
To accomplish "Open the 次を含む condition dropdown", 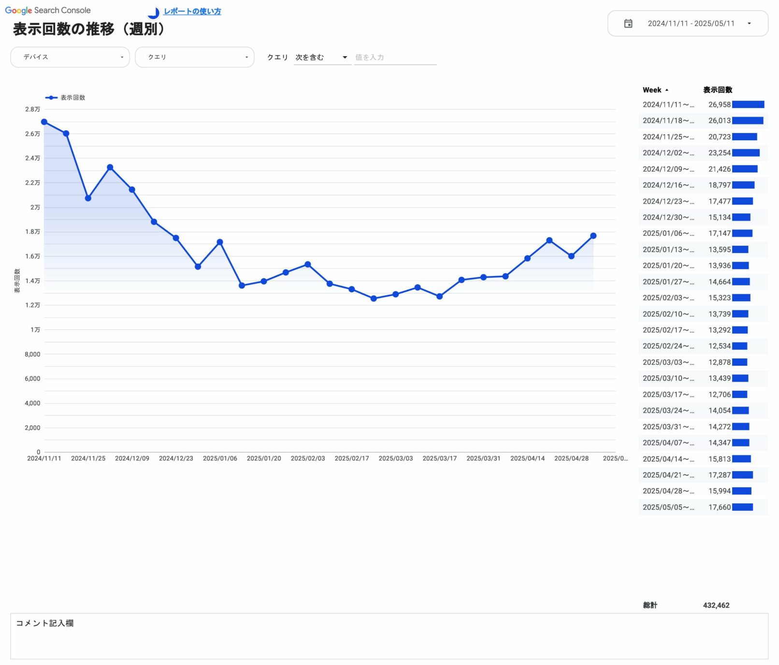I will [x=321, y=57].
